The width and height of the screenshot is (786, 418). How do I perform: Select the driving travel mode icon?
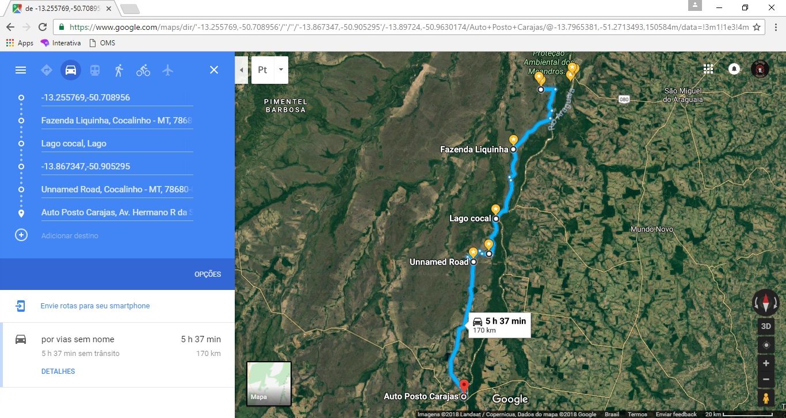pos(71,70)
